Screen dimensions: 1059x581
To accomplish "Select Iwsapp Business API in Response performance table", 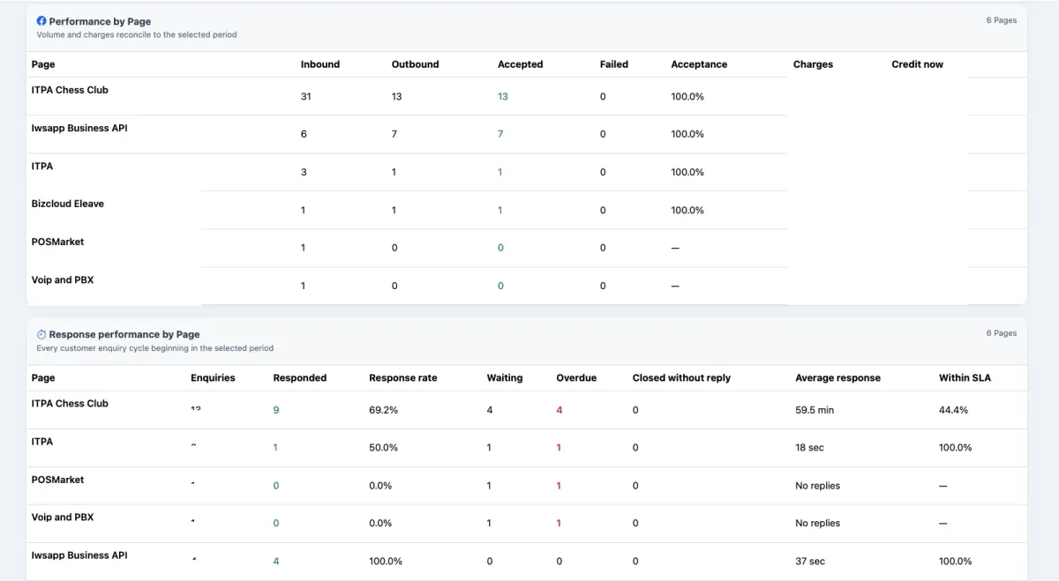I will tap(79, 555).
